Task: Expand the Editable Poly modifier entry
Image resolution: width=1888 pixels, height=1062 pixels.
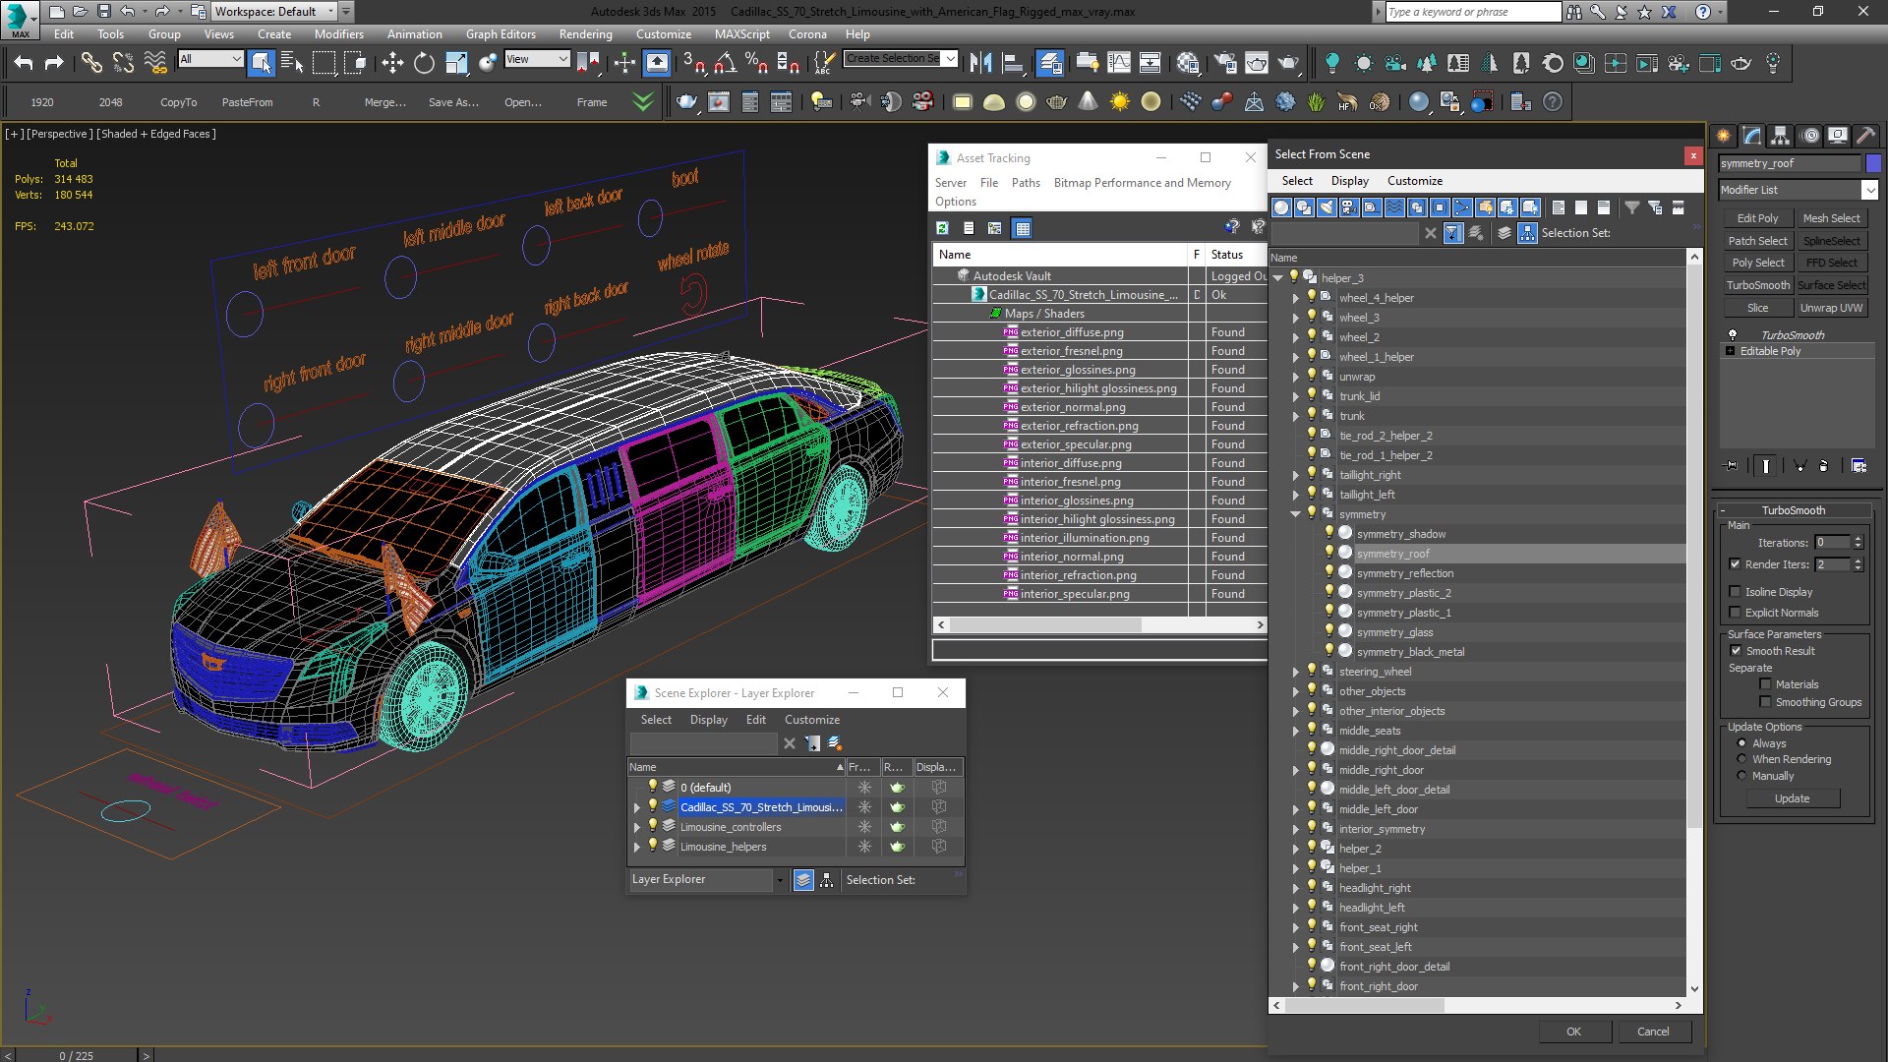Action: 1730,351
